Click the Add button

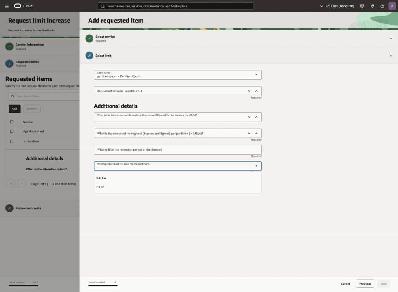14,109
